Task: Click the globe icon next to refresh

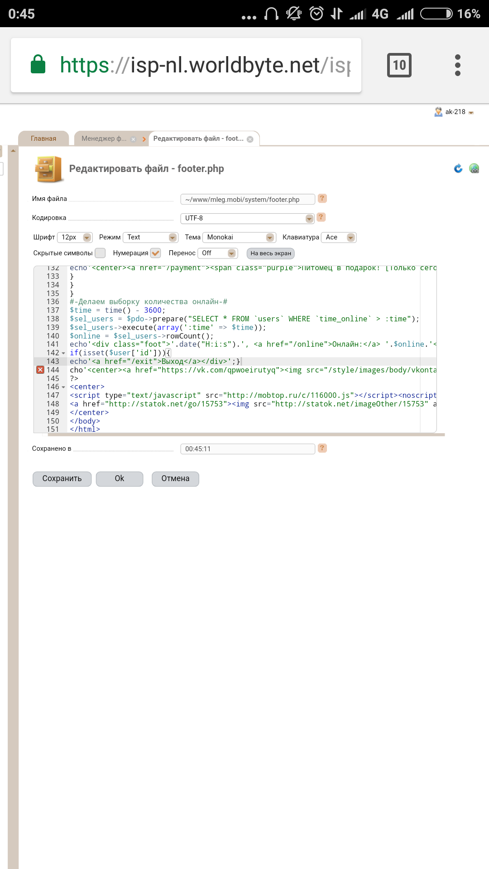Action: pyautogui.click(x=474, y=168)
